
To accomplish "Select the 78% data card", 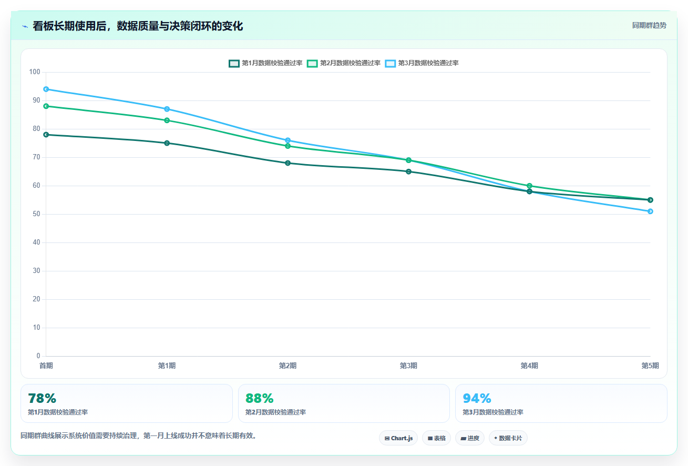I will click(x=126, y=403).
